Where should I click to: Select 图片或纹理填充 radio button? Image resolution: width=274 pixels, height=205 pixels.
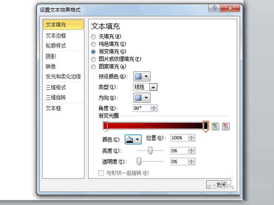click(93, 59)
